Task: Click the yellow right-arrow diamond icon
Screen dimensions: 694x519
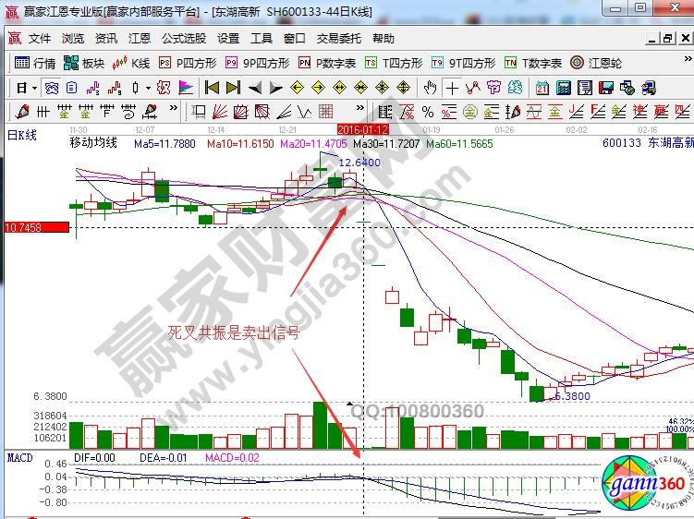Action: 318,88
